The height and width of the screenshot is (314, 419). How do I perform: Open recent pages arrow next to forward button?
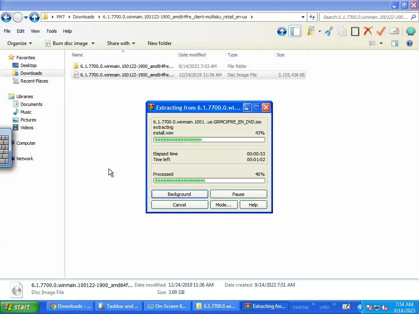point(26,17)
